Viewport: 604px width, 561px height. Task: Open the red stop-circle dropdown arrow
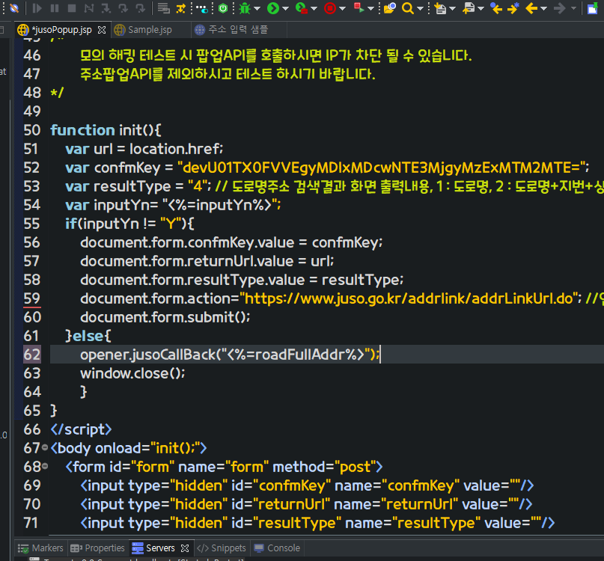[x=343, y=8]
